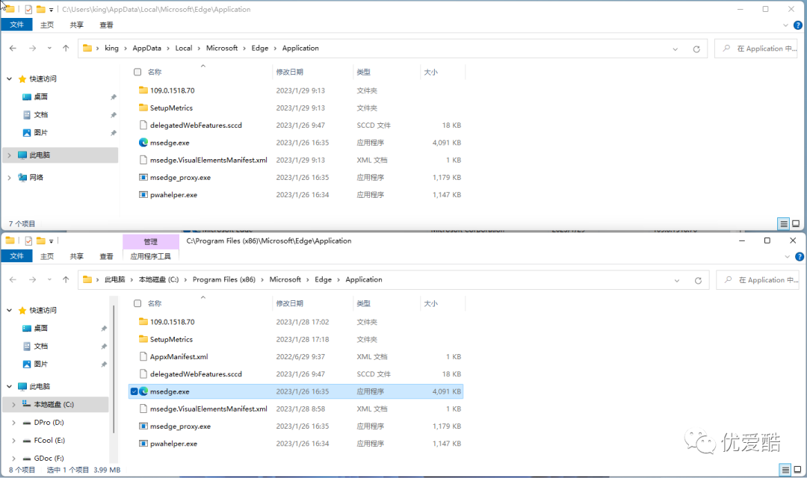Click Edge icon of msedge.exe in bottom window

point(143,391)
